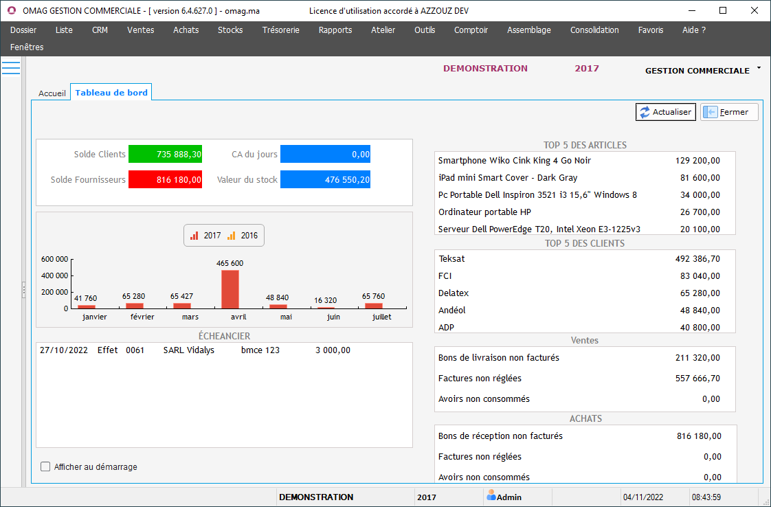Click the green Solde Clients value box
The width and height of the screenshot is (771, 507).
point(165,155)
